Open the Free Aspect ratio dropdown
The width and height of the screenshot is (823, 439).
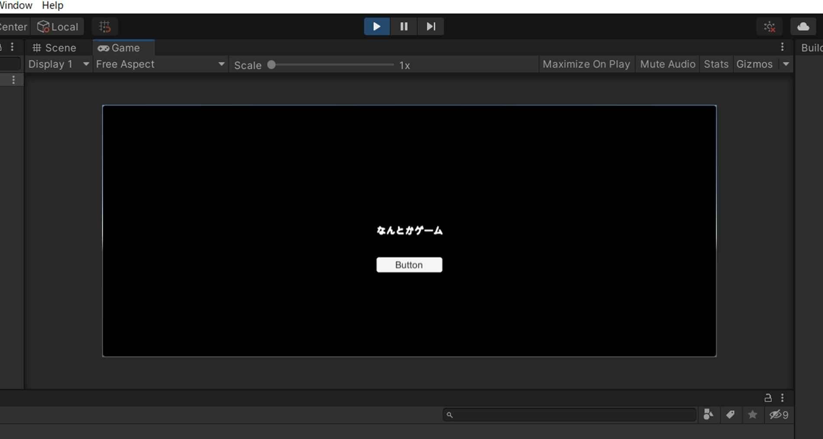point(160,64)
